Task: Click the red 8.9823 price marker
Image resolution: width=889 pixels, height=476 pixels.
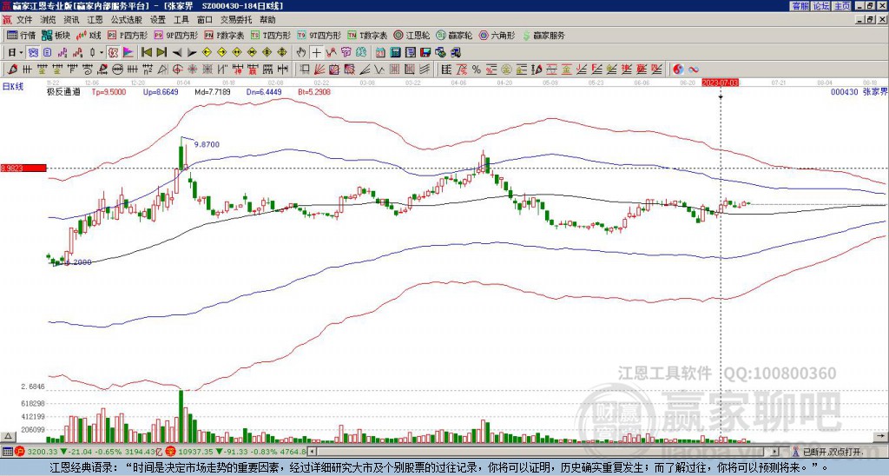Action: [x=23, y=168]
